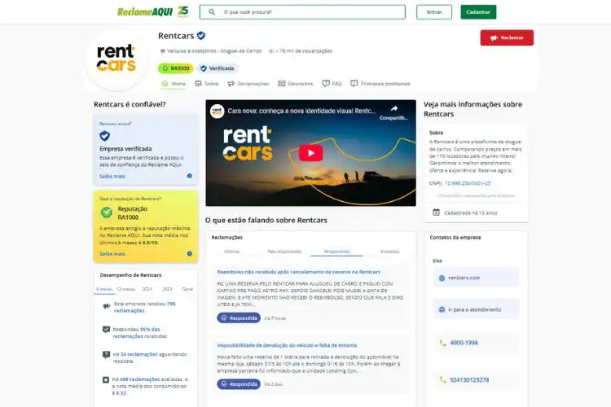Focus the 'O que você procura?' search field
Image resolution: width=611 pixels, height=407 pixels.
[302, 12]
